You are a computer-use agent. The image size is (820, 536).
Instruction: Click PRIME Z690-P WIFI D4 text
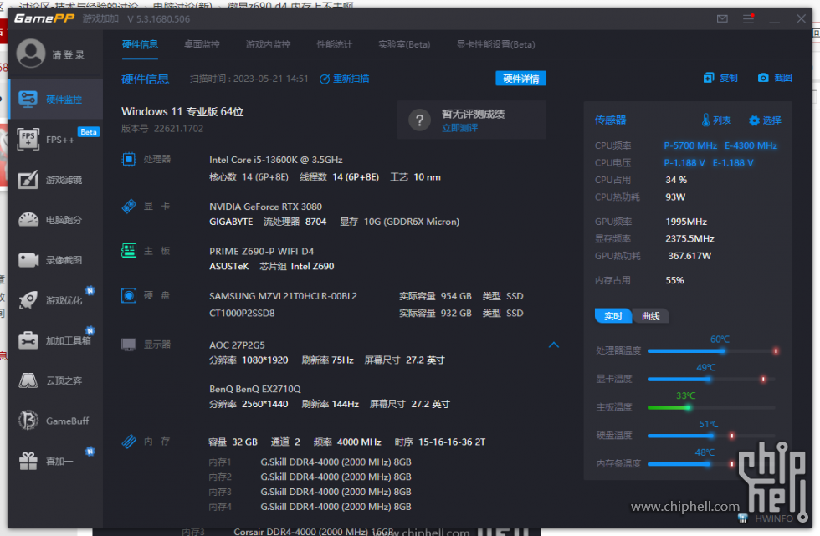(x=261, y=252)
